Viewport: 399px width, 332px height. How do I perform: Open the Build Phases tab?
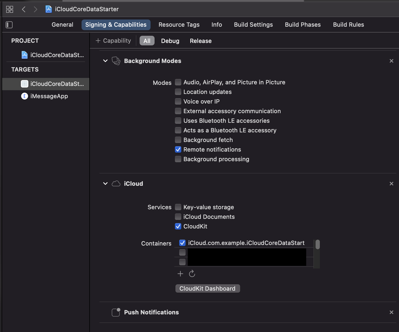pyautogui.click(x=303, y=25)
